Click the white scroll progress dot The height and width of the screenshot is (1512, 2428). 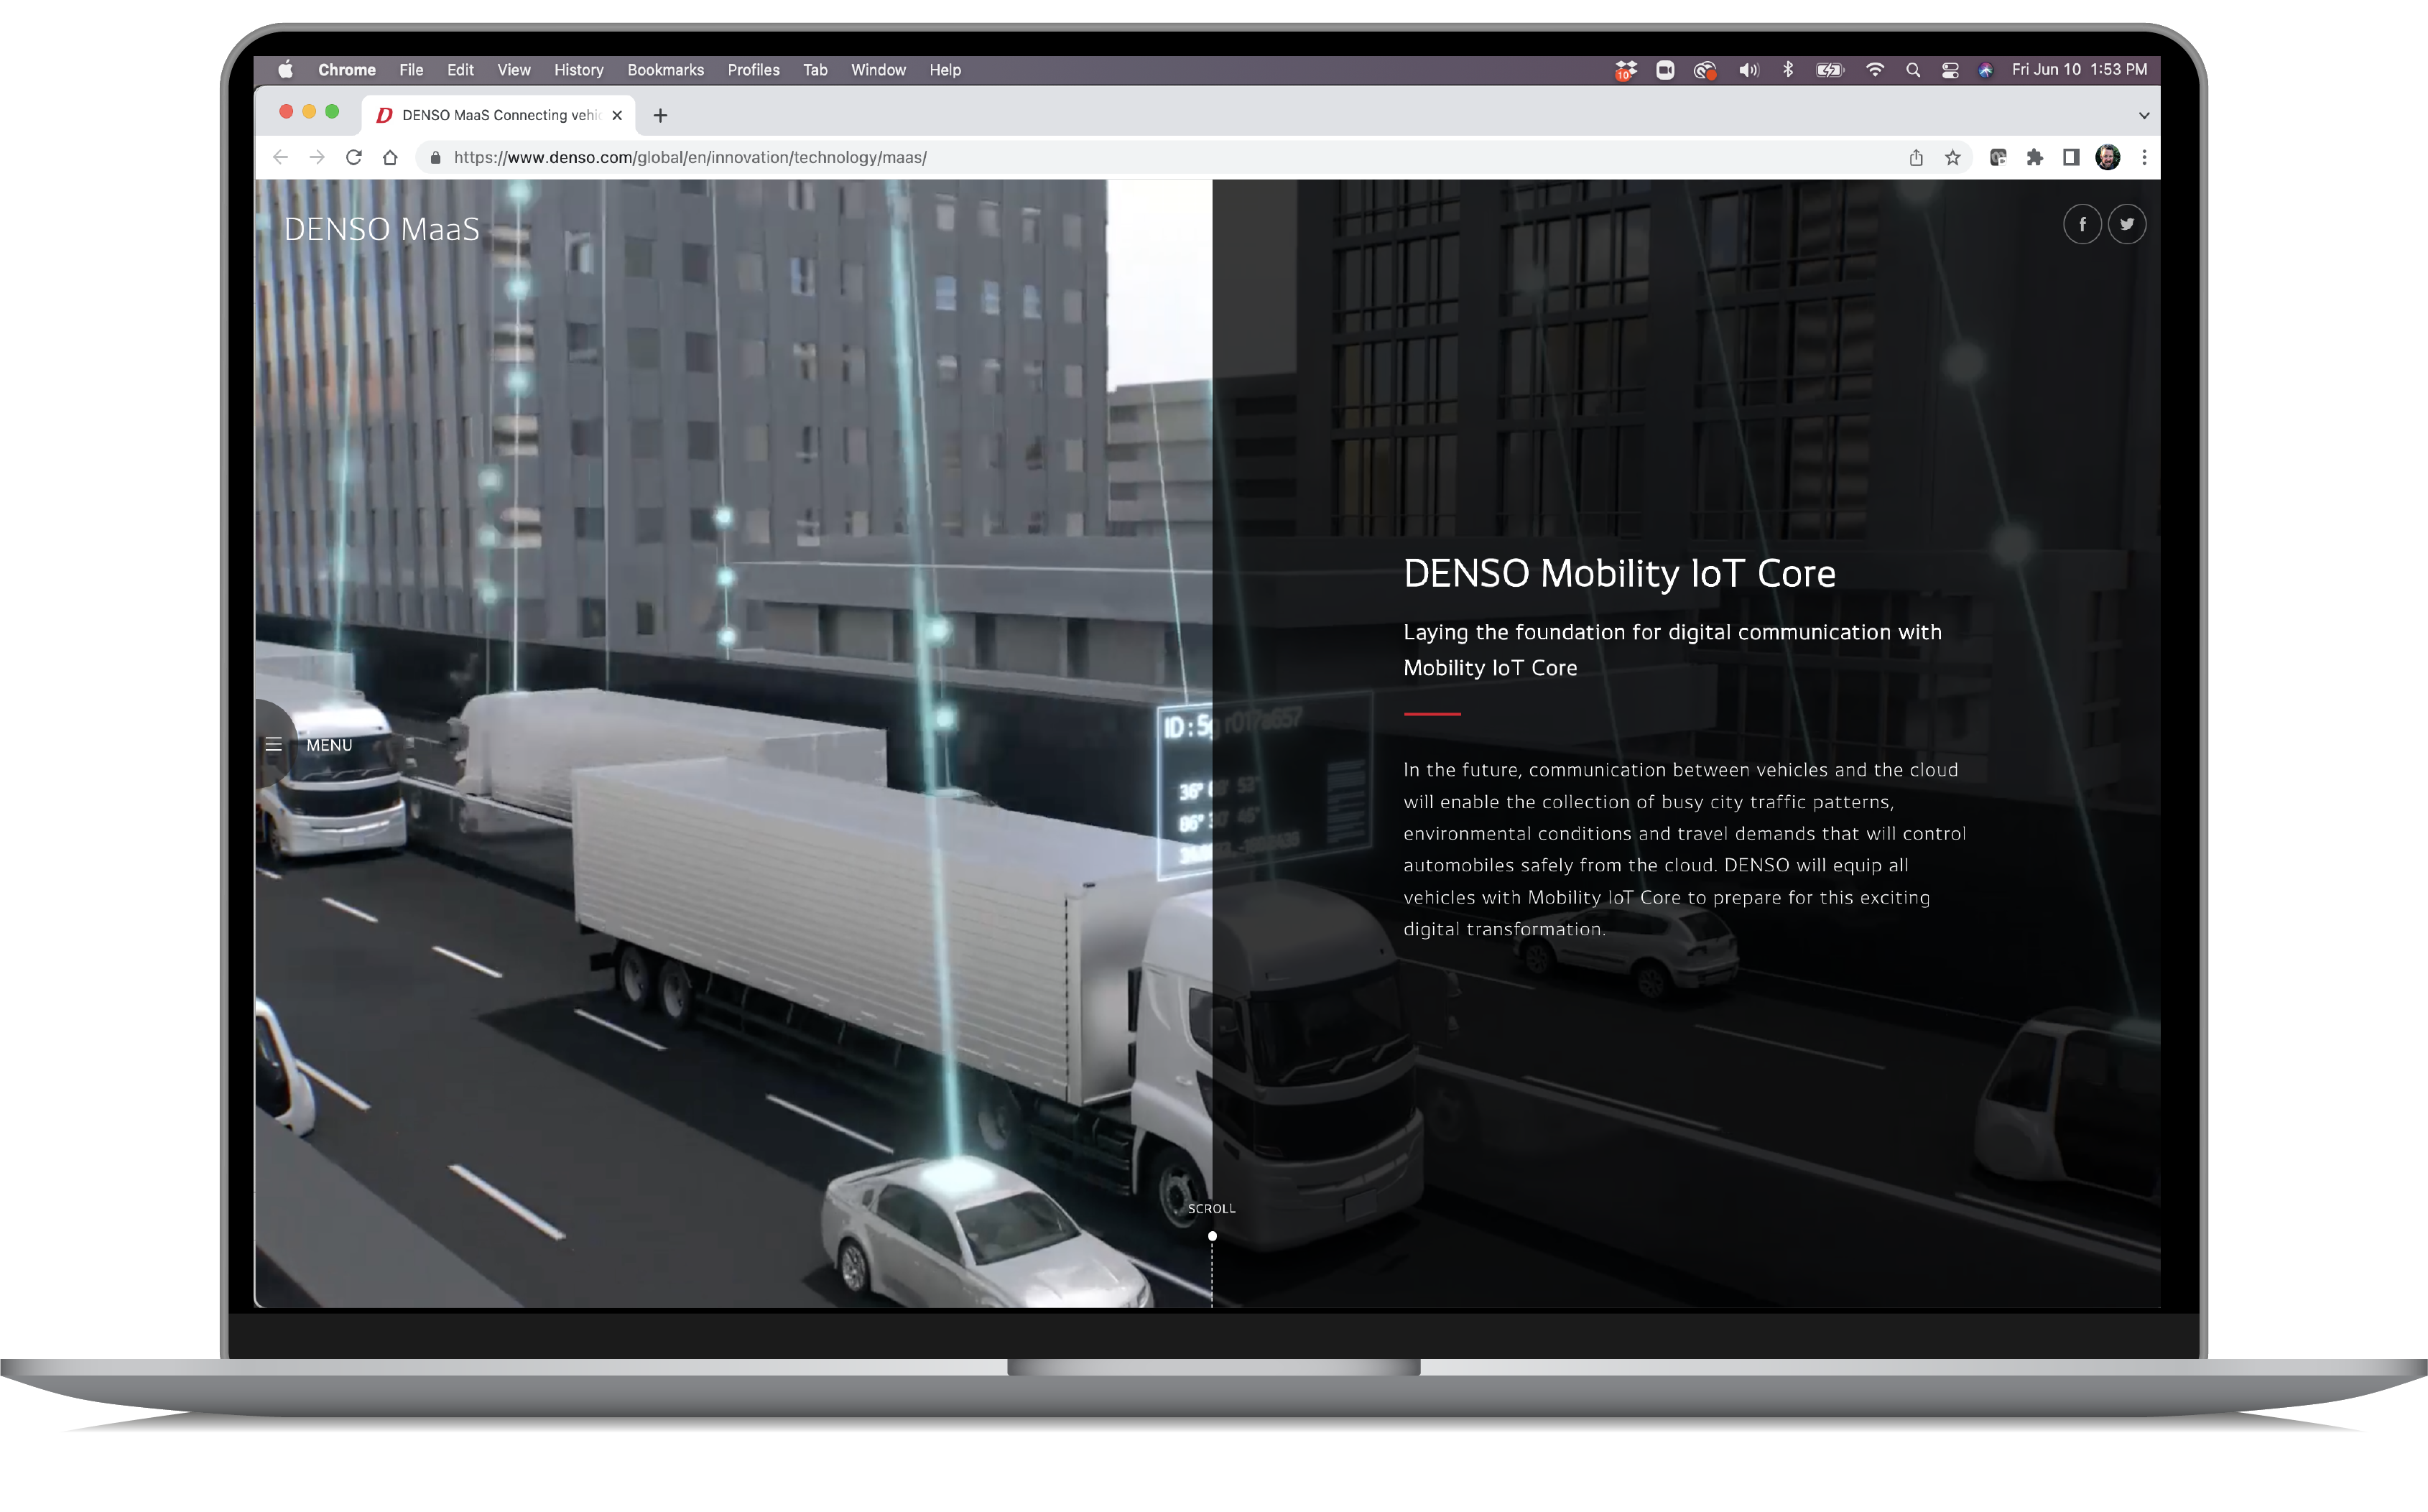pyautogui.click(x=1212, y=1236)
